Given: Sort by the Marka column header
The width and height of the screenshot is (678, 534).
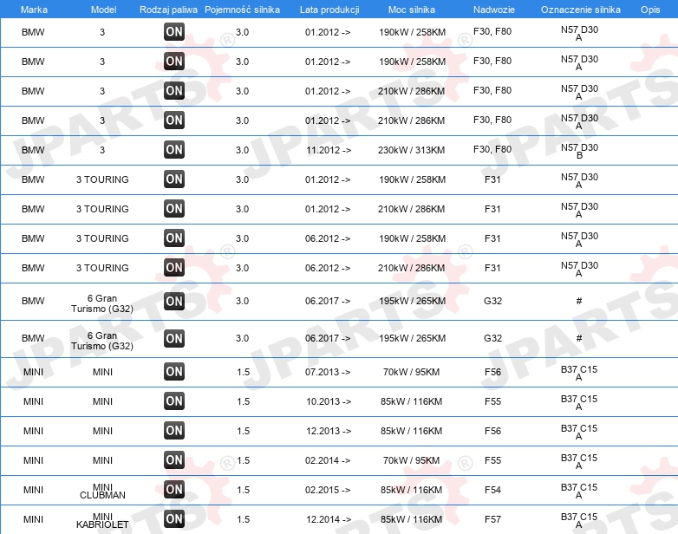Looking at the screenshot, I should (34, 10).
